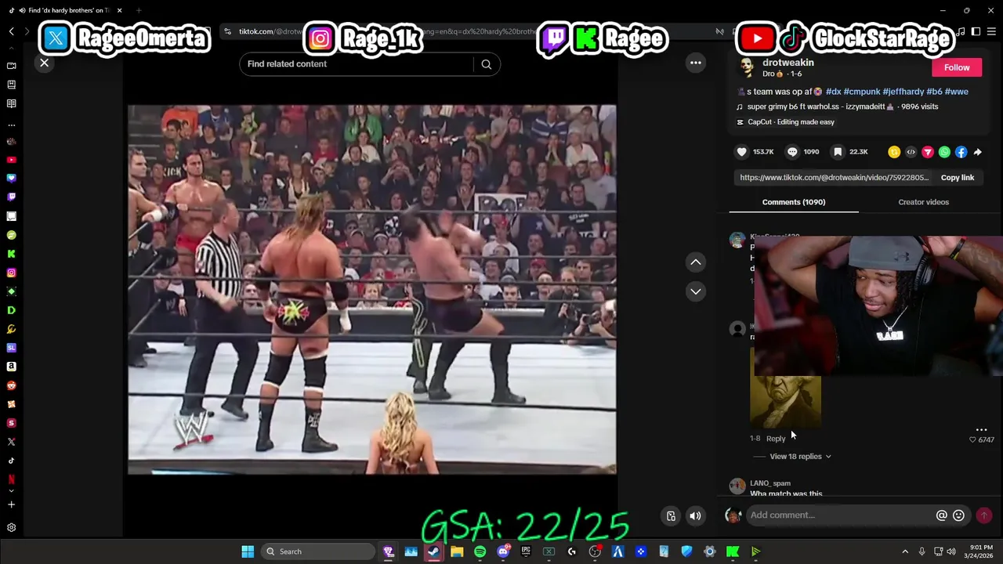Switch to Creator videos tab
The width and height of the screenshot is (1003, 564).
pyautogui.click(x=923, y=202)
